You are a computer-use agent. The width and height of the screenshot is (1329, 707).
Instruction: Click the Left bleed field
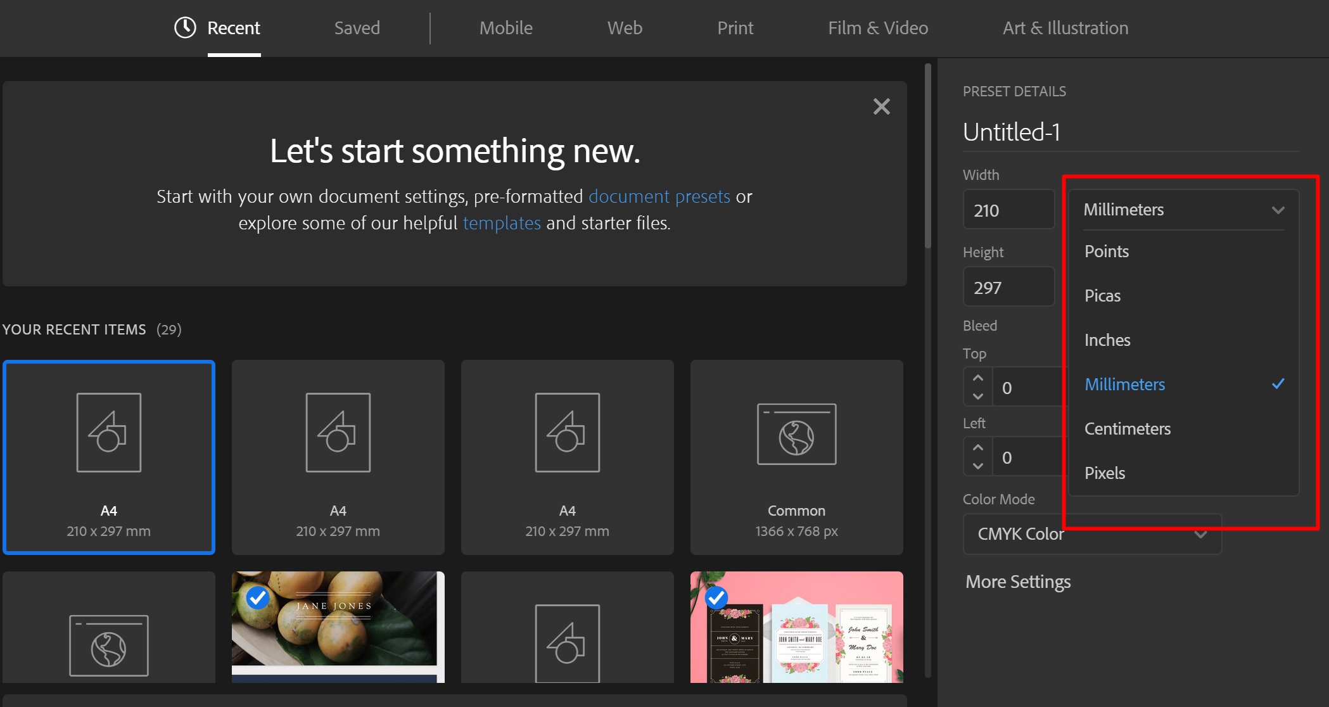tap(1030, 457)
